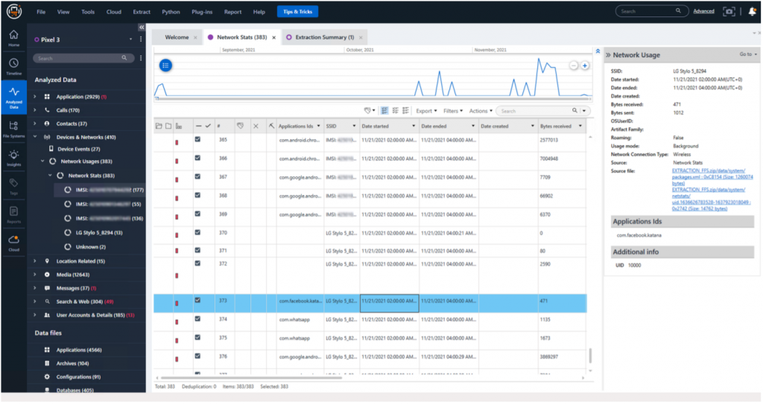Click the screenshot capture icon in top bar
Viewport: 763px width, 404px height.
pos(729,11)
